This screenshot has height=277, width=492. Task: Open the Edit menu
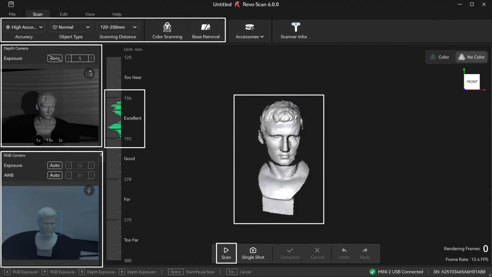click(64, 14)
